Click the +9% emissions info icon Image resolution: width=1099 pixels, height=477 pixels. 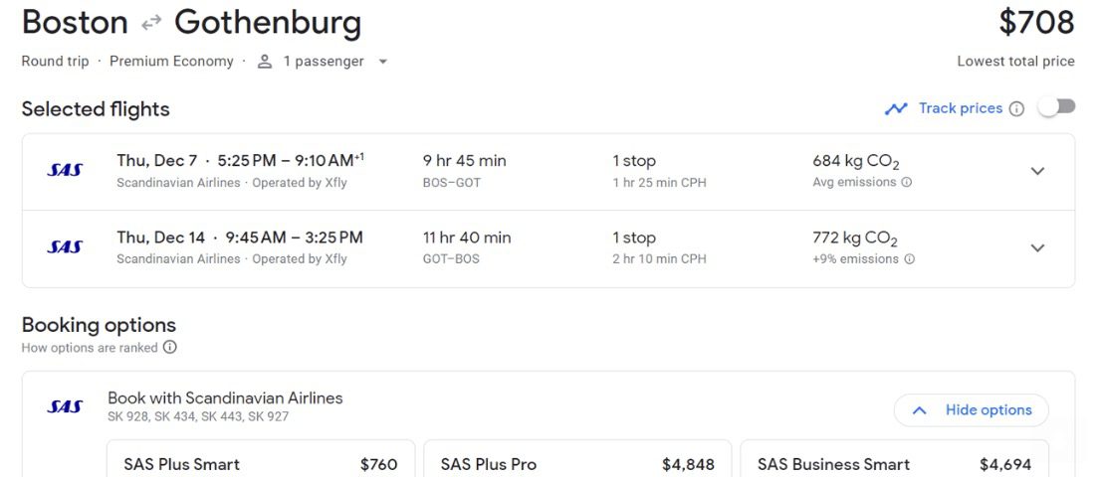click(909, 259)
